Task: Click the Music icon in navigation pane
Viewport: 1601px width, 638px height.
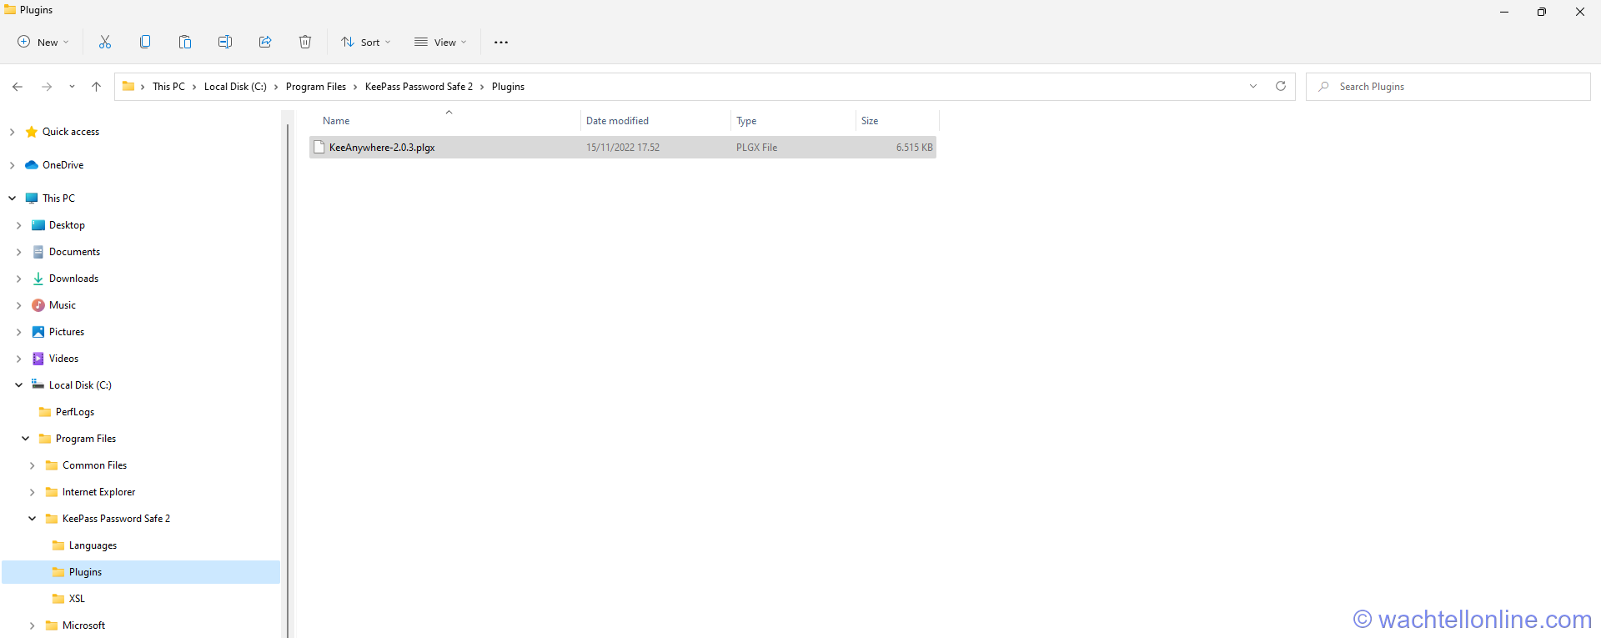Action: [38, 305]
